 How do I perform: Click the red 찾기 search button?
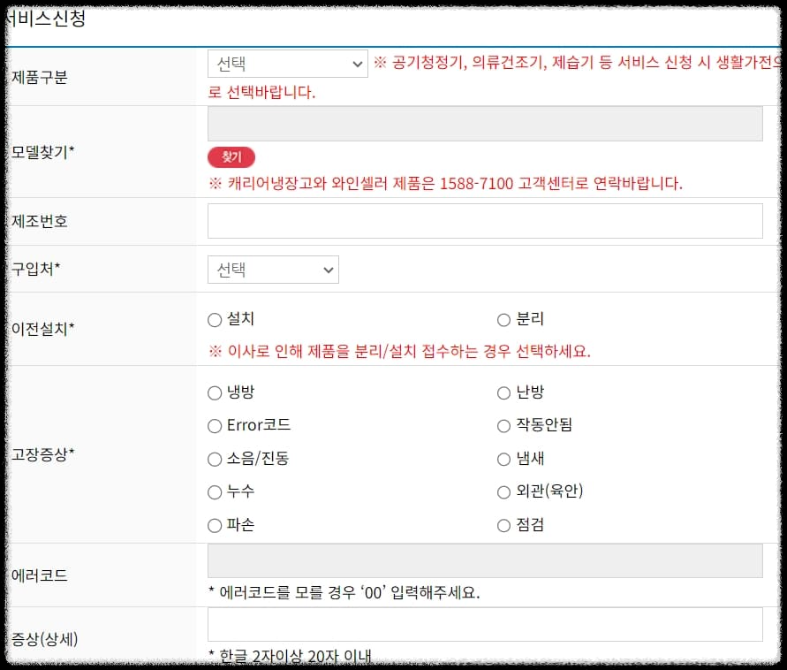pos(231,157)
